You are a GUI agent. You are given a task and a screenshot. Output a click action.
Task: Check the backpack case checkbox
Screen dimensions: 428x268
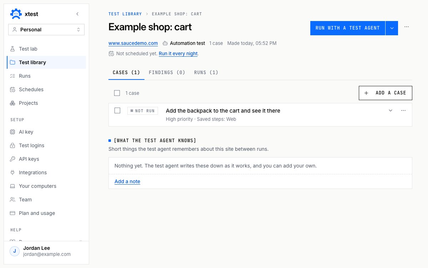tap(117, 110)
